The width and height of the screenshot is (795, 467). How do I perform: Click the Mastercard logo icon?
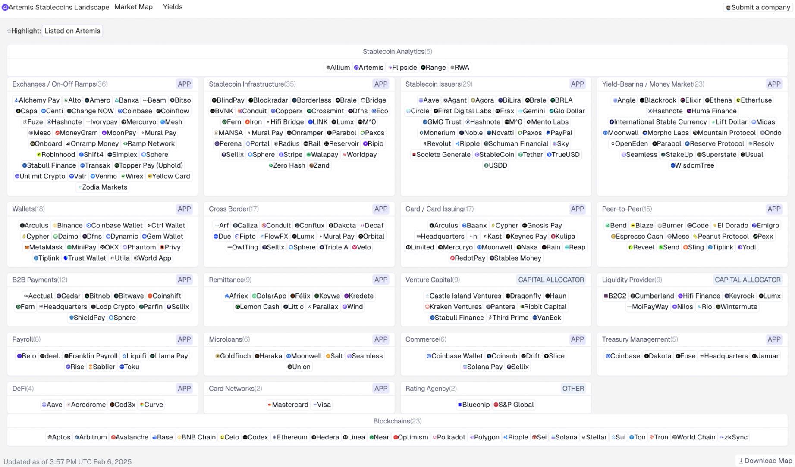coord(269,405)
